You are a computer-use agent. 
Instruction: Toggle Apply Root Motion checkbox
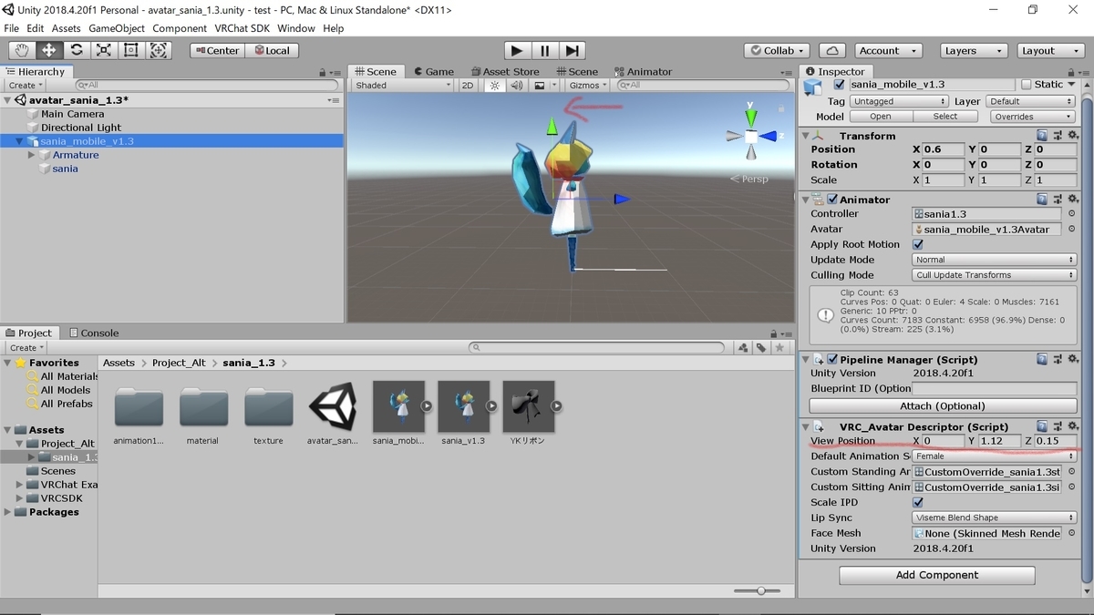pyautogui.click(x=918, y=244)
